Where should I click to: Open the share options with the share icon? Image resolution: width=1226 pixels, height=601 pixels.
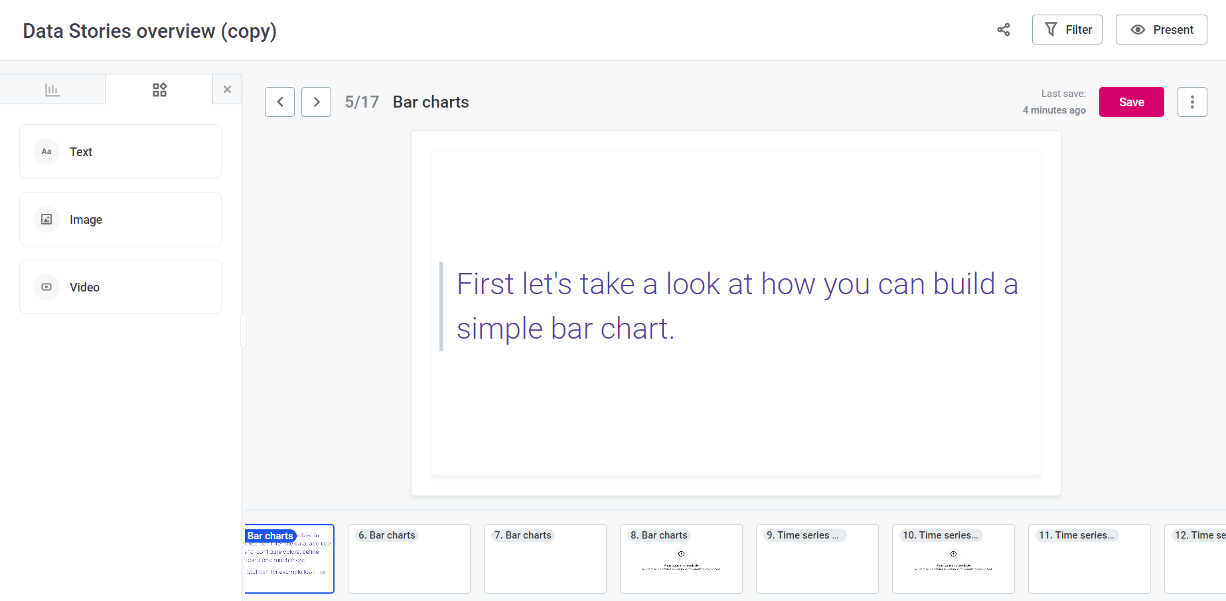click(1003, 30)
